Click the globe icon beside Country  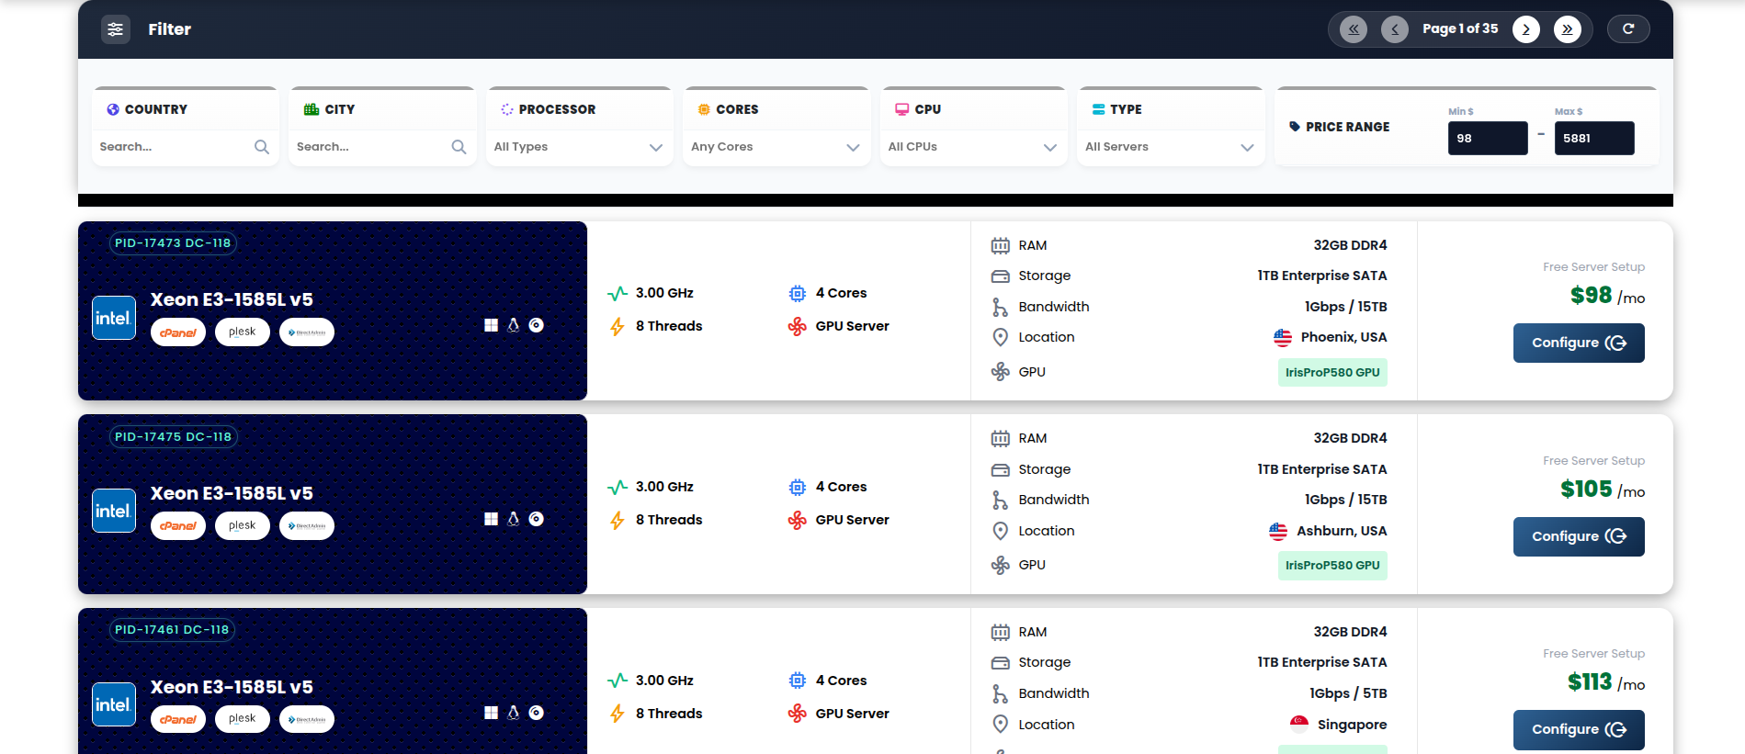click(113, 109)
